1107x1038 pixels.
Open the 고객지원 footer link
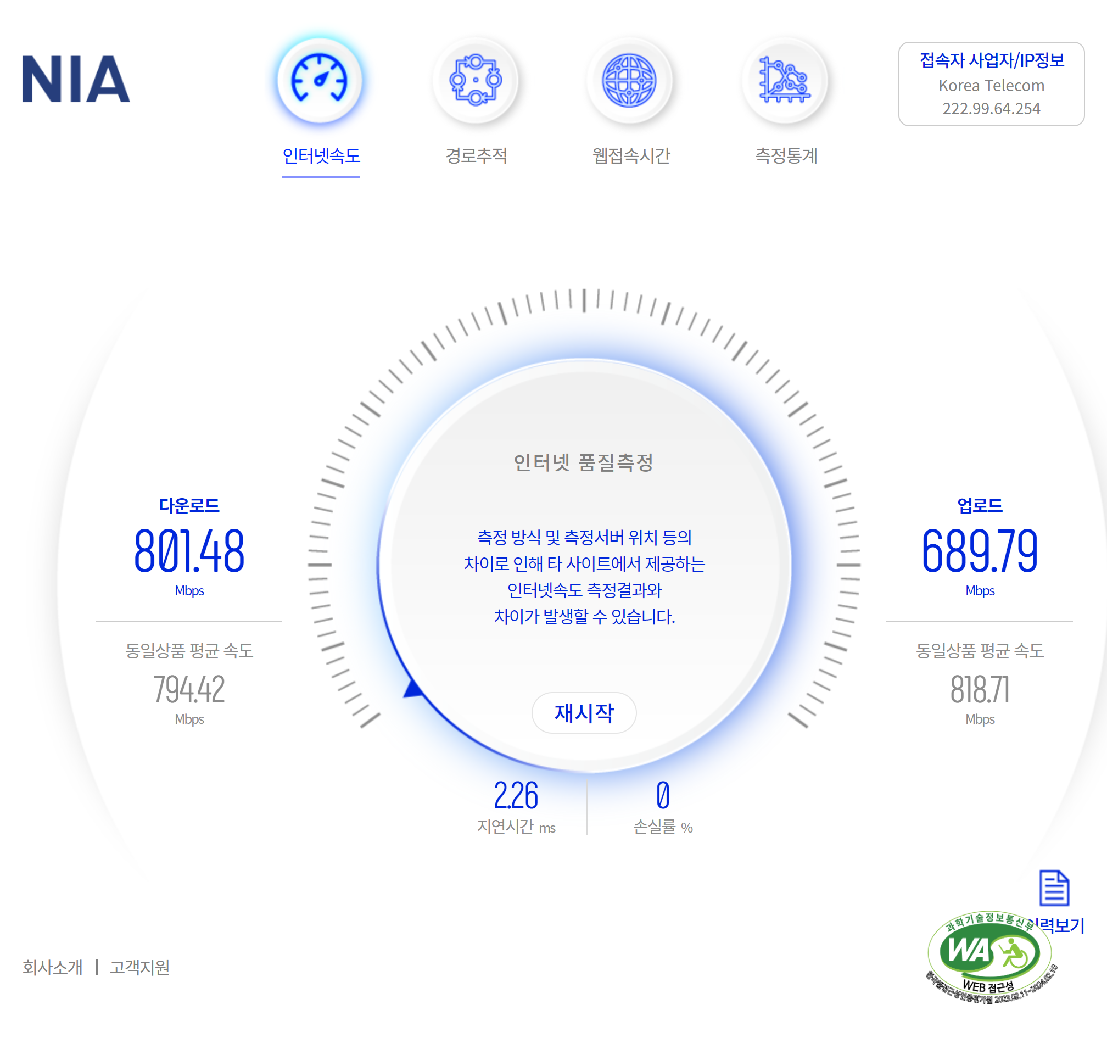click(x=139, y=967)
